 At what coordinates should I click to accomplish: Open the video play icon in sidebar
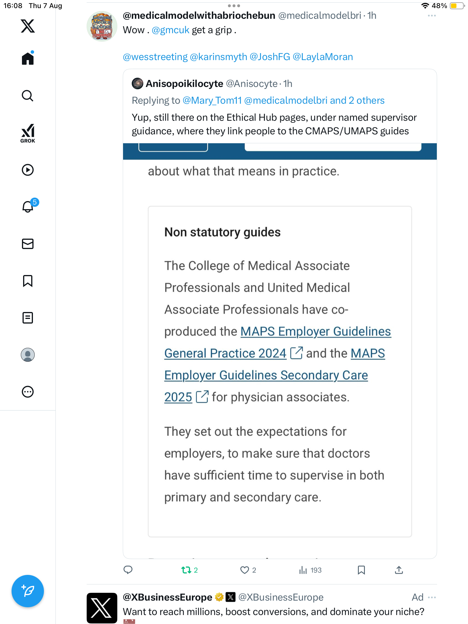point(28,170)
